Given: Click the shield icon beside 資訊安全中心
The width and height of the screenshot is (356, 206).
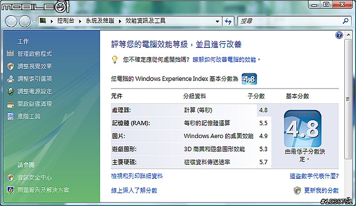Looking at the screenshot, I should pos(11,178).
